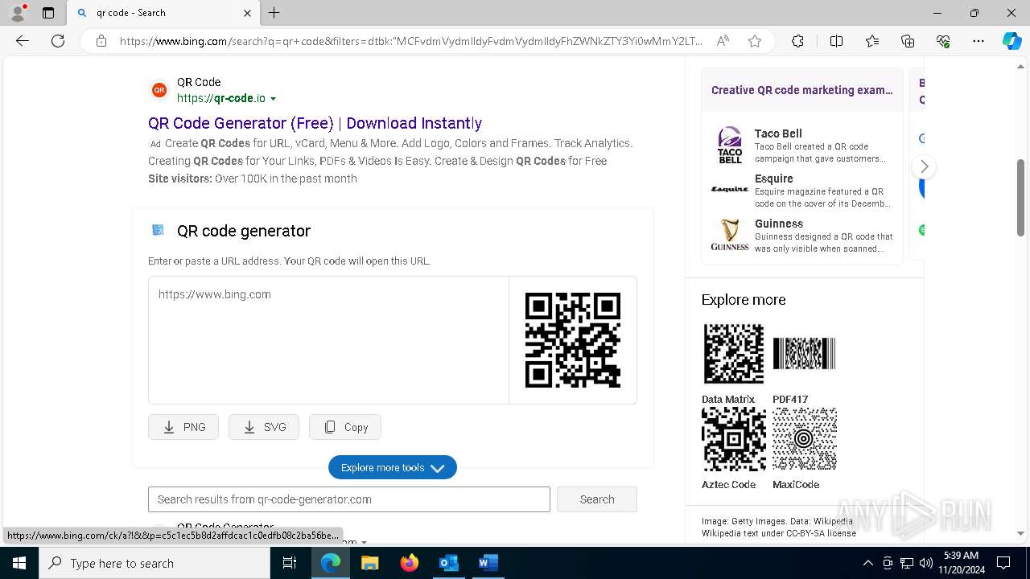Expand Explore more tools
The image size is (1030, 579).
point(393,467)
